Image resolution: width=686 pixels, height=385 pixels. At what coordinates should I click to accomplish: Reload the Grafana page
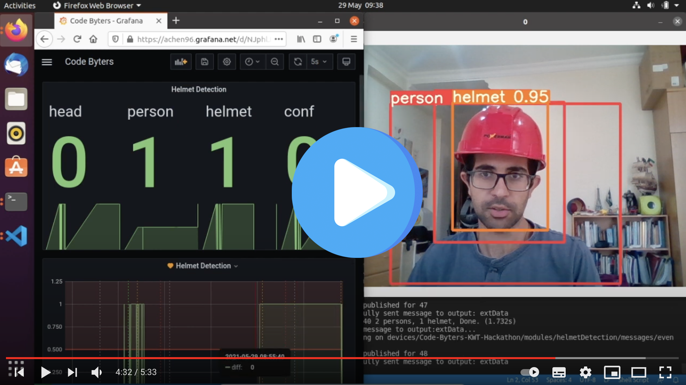(77, 39)
